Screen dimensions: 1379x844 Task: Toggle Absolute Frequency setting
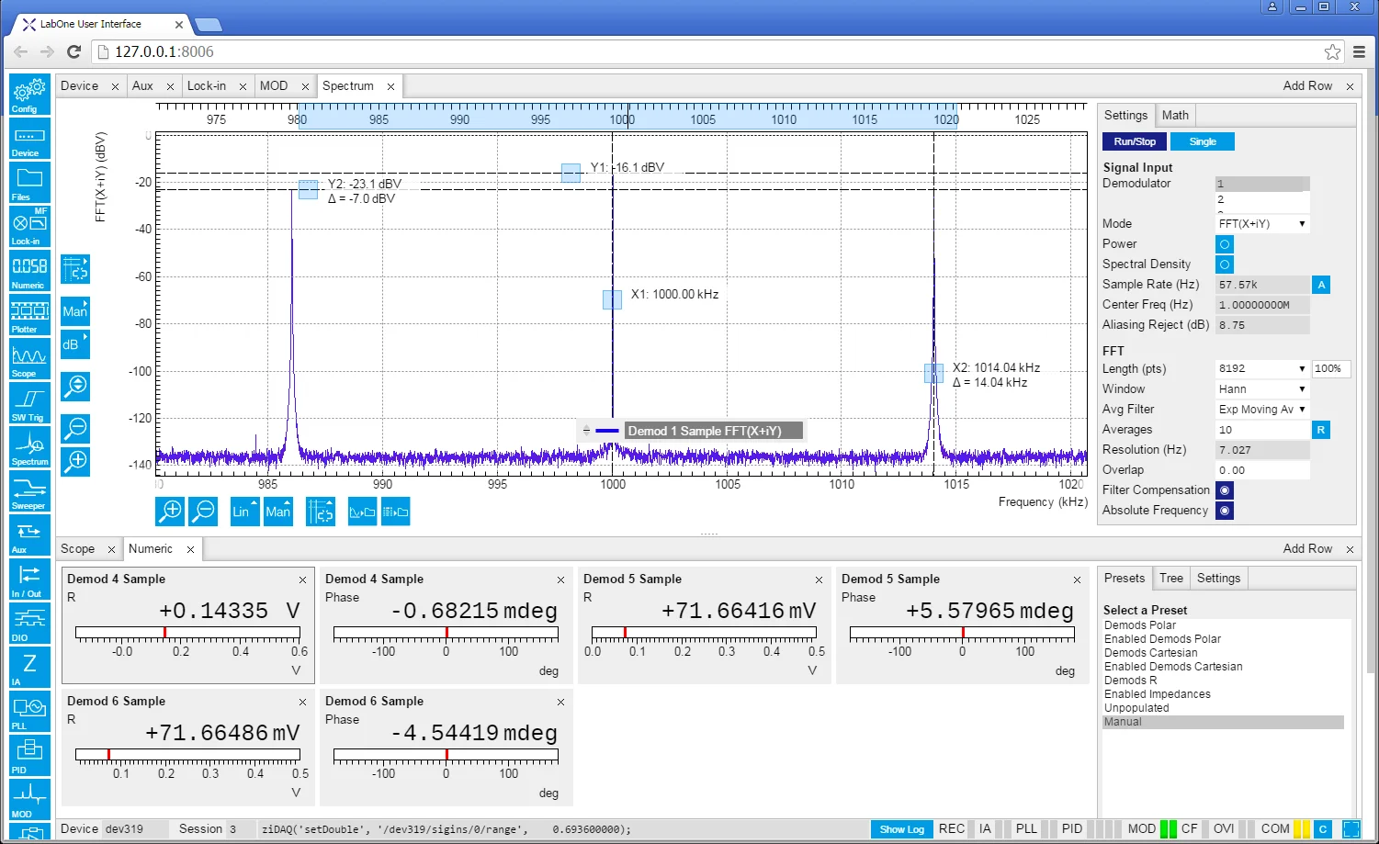[1225, 511]
